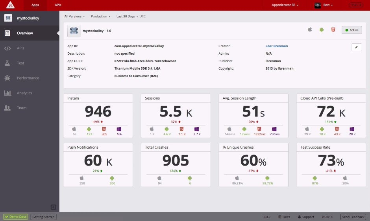Click the 72 K Cloud API Calls value
370x221 pixels.
coord(331,112)
